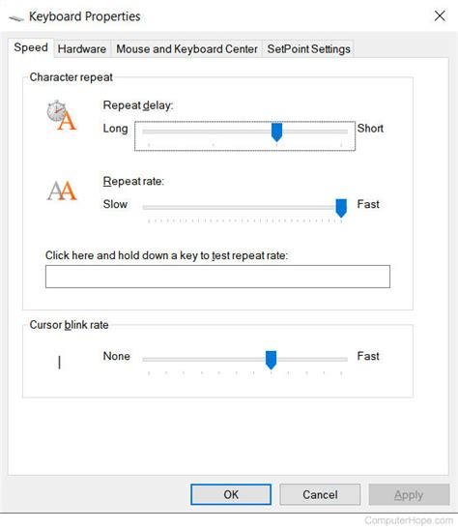The height and width of the screenshot is (530, 458).
Task: Open the Mouse and Keyboard Center tab
Action: (186, 49)
